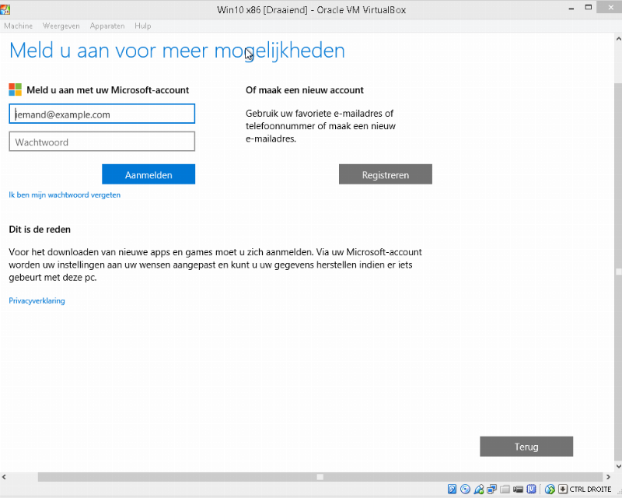
Task: Click the CPU virtualization chip icon
Action: click(x=532, y=489)
